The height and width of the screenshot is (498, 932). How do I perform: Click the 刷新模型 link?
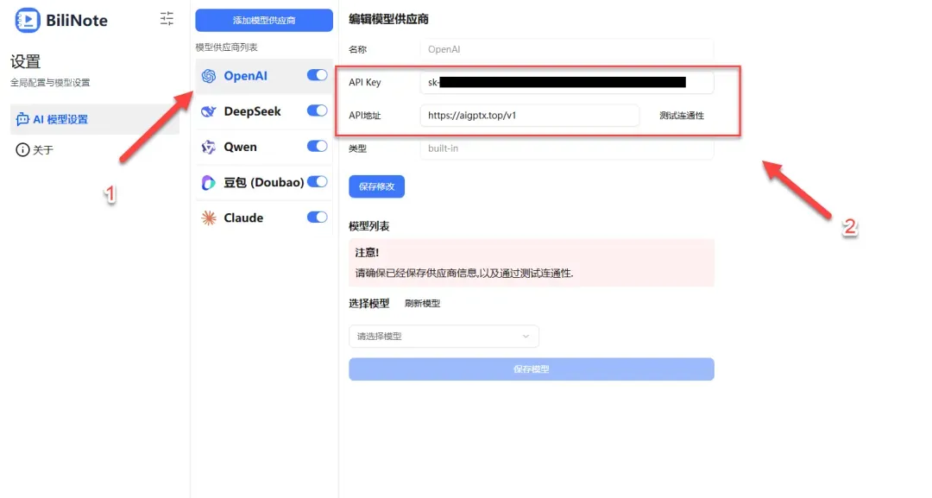tap(423, 303)
